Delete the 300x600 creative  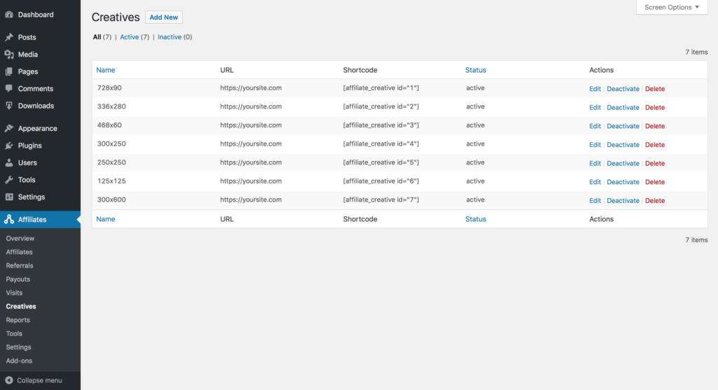655,200
